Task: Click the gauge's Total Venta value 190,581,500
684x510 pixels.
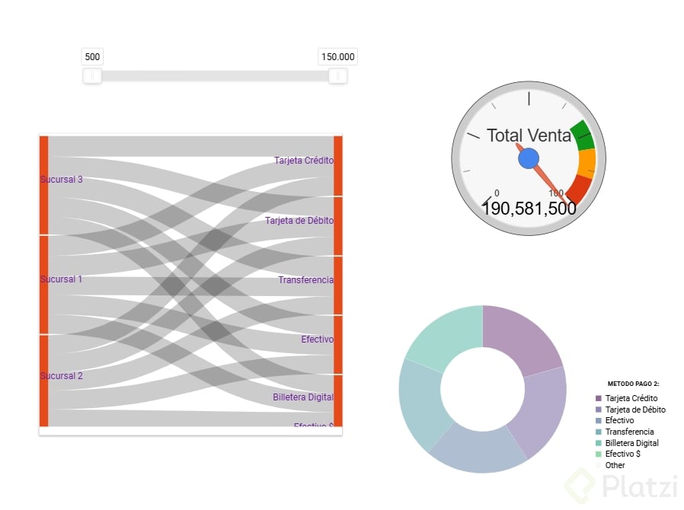Action: click(529, 209)
